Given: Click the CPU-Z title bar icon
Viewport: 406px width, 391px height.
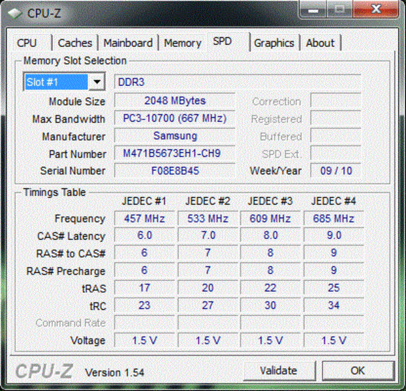Looking at the screenshot, I should coord(15,13).
